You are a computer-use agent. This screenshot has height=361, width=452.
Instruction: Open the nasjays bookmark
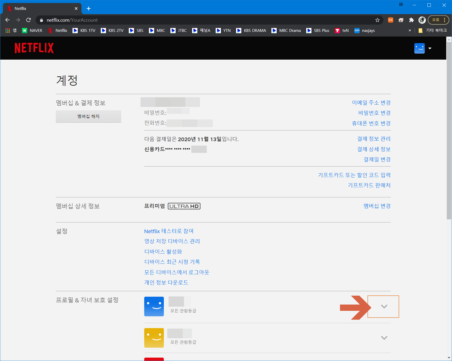365,30
